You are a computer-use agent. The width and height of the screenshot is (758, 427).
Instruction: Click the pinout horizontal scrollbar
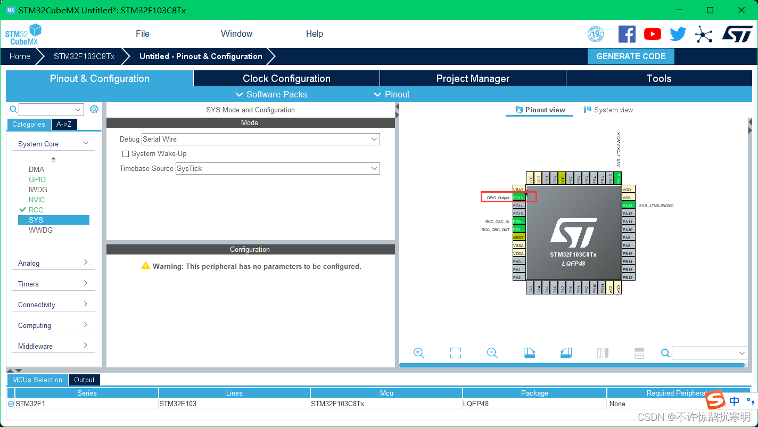[x=572, y=365]
